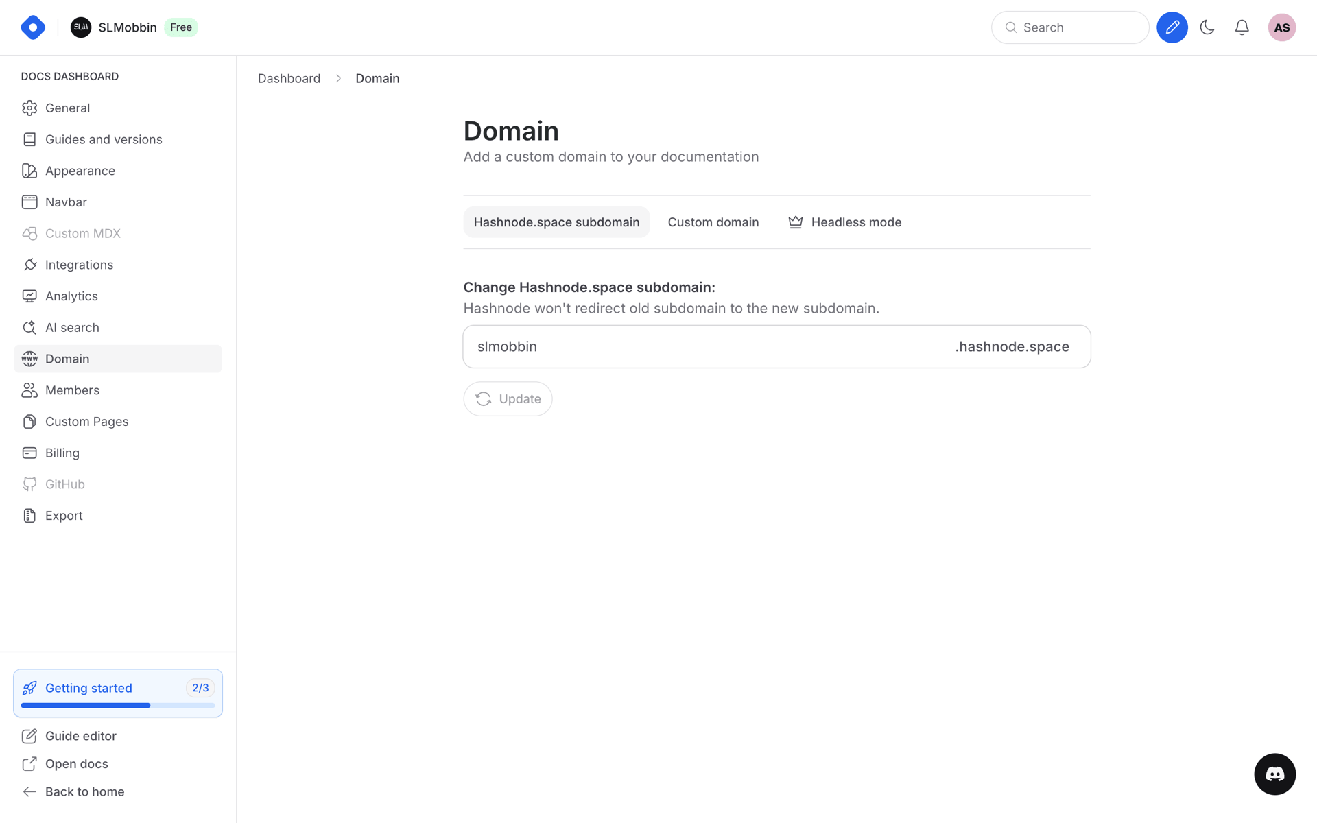Select Hashnode.space subdomain tab
1317x823 pixels.
point(556,222)
